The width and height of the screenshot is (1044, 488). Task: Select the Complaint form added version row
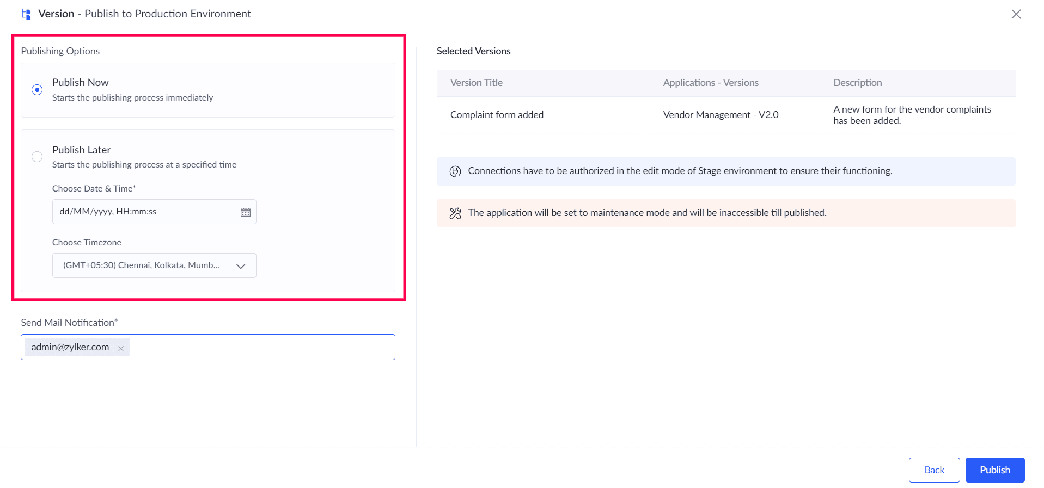497,115
